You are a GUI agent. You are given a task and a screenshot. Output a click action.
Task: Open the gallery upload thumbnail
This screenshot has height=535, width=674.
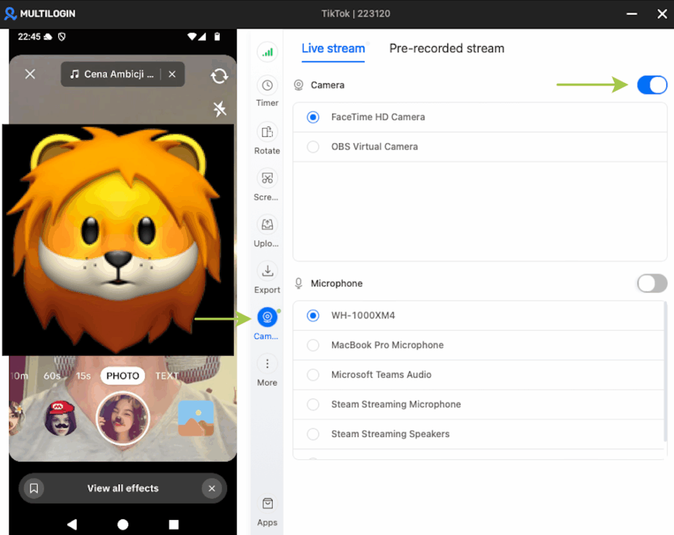[x=196, y=418]
